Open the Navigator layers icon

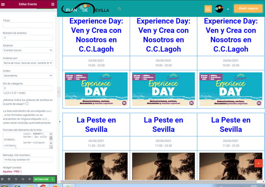(x=9, y=179)
